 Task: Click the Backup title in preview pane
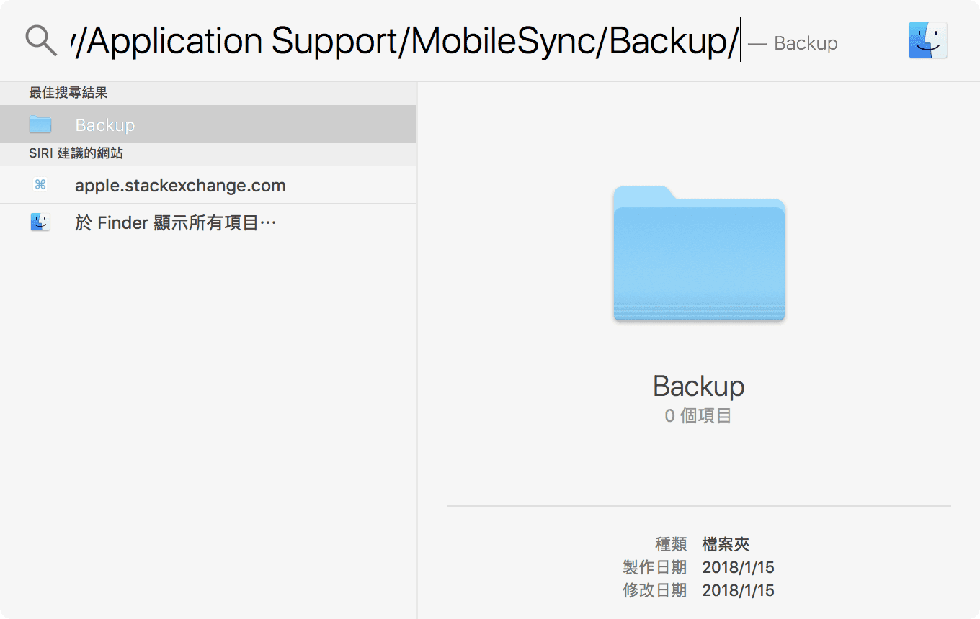698,387
